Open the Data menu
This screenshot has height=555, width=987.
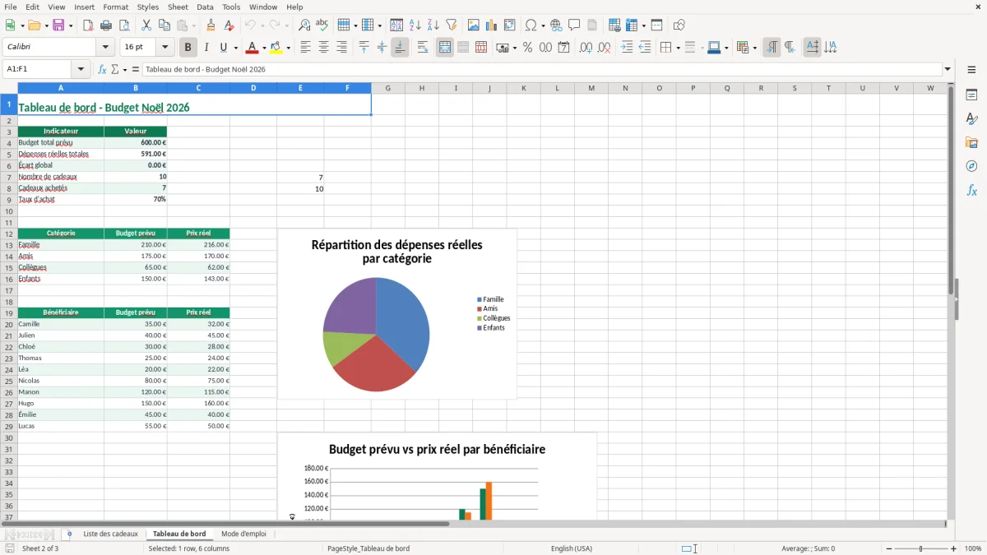[205, 7]
